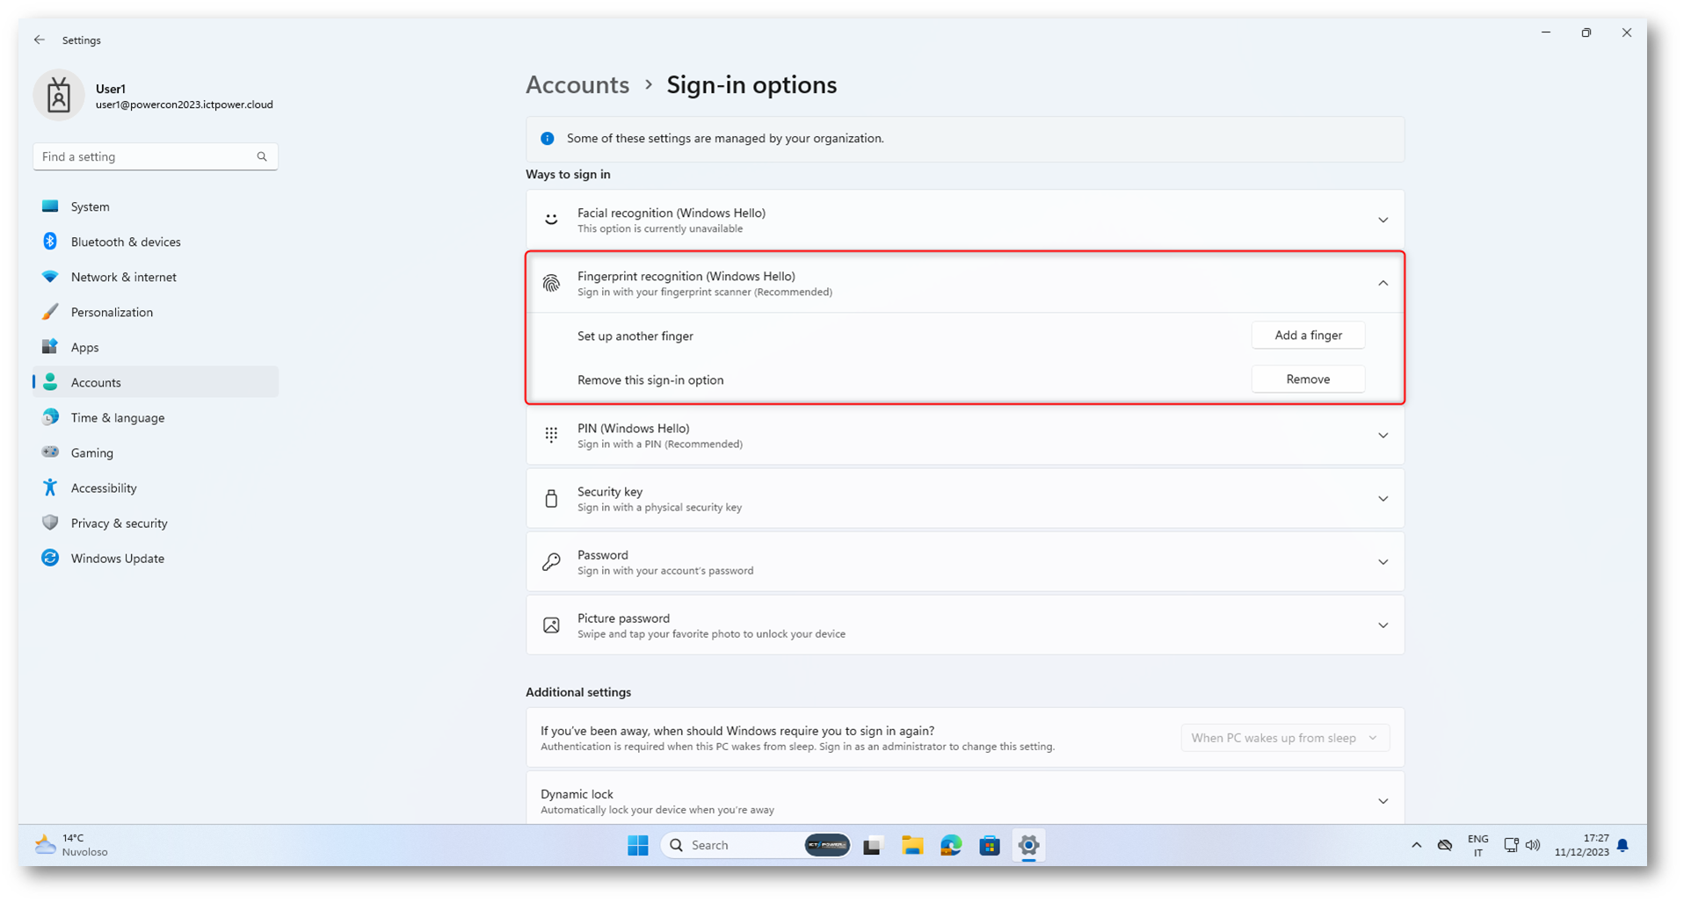Viewport: 1684px width, 903px height.
Task: Click the back arrow in Settings
Action: [40, 40]
